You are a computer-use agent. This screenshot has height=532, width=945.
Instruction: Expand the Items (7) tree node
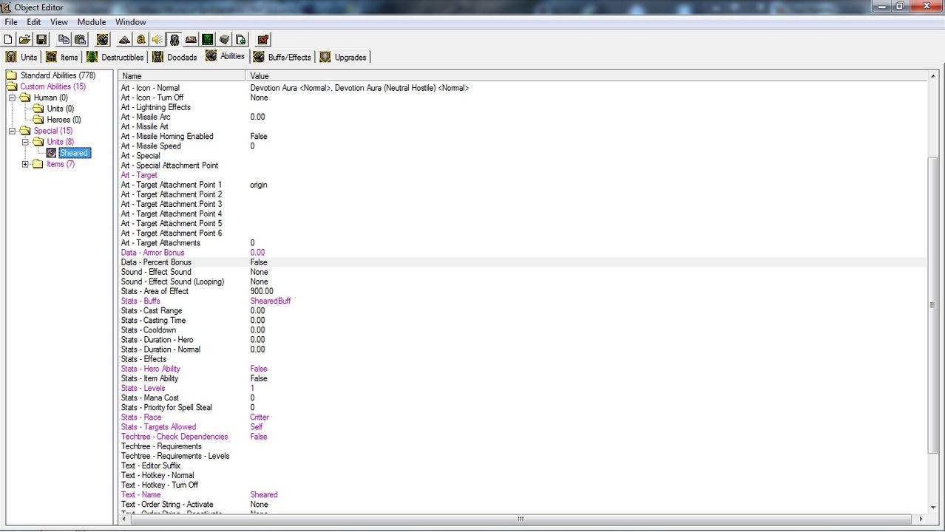(25, 164)
